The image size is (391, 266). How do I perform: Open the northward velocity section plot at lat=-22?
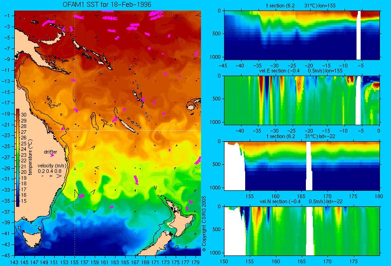click(302, 231)
